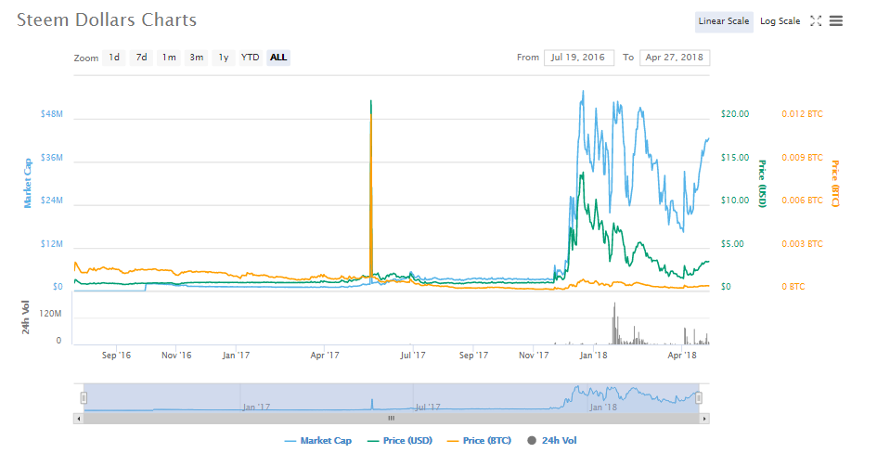Set zoom to 3m
Image resolution: width=877 pixels, height=453 pixels.
pyautogui.click(x=197, y=58)
